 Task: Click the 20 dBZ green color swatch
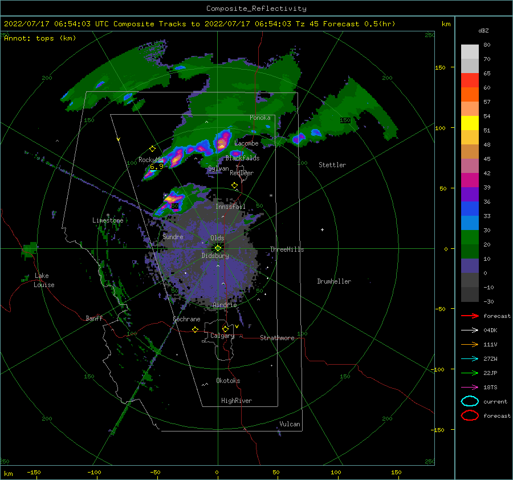[x=470, y=237]
